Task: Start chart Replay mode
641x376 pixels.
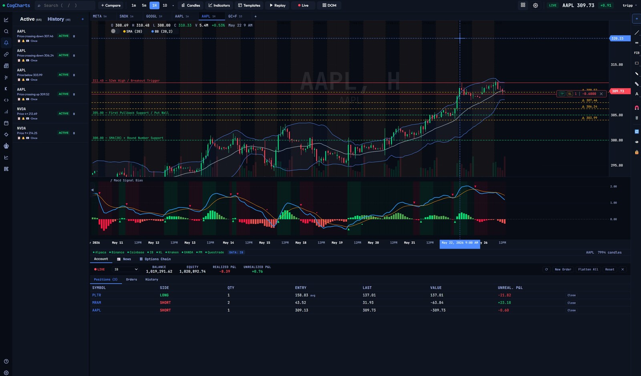Action: point(277,5)
